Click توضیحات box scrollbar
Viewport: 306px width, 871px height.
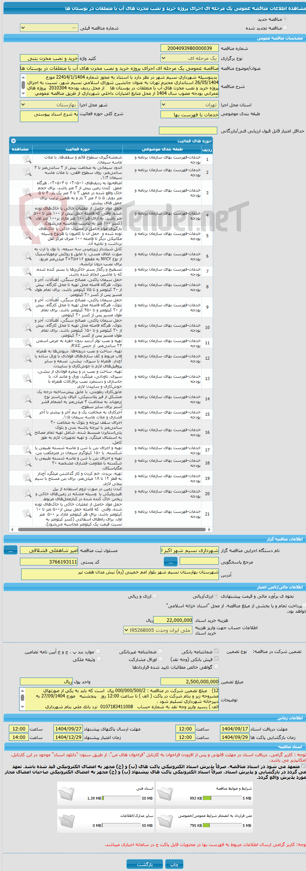click(22, 699)
